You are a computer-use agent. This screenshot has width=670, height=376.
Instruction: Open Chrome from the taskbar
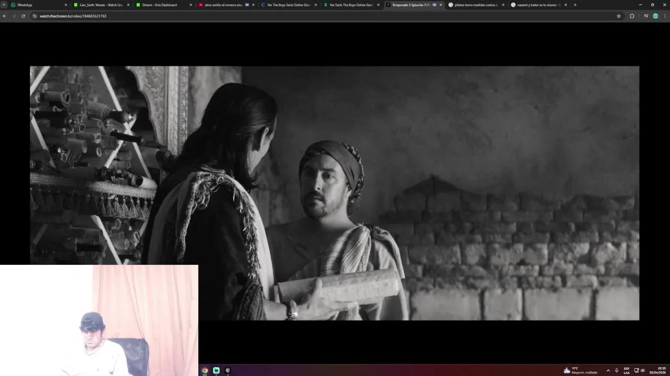pos(205,370)
